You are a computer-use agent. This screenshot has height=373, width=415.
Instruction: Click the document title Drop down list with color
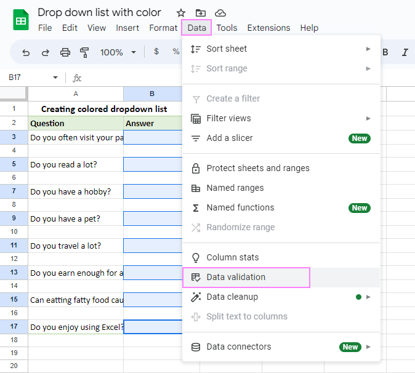coord(99,12)
